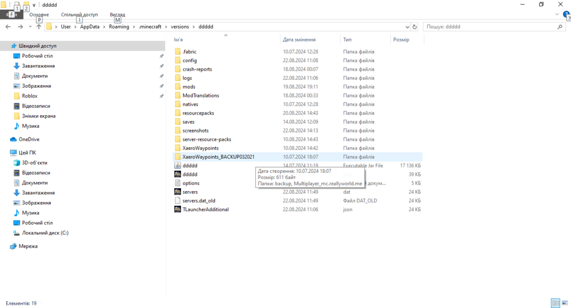Open the Help question mark icon
571x308 pixels.
pyautogui.click(x=566, y=15)
